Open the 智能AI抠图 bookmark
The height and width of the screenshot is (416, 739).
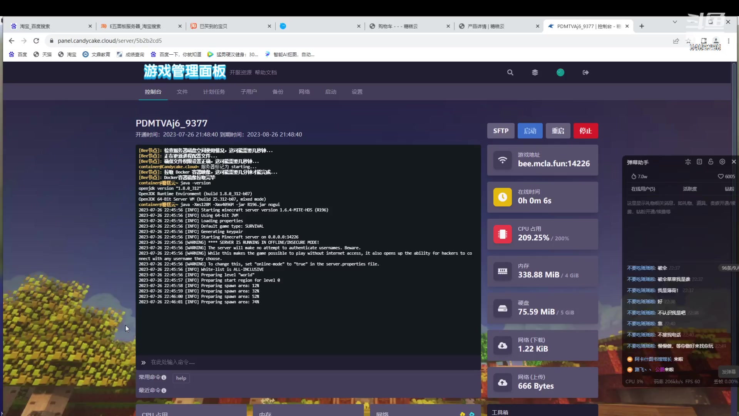coord(290,55)
